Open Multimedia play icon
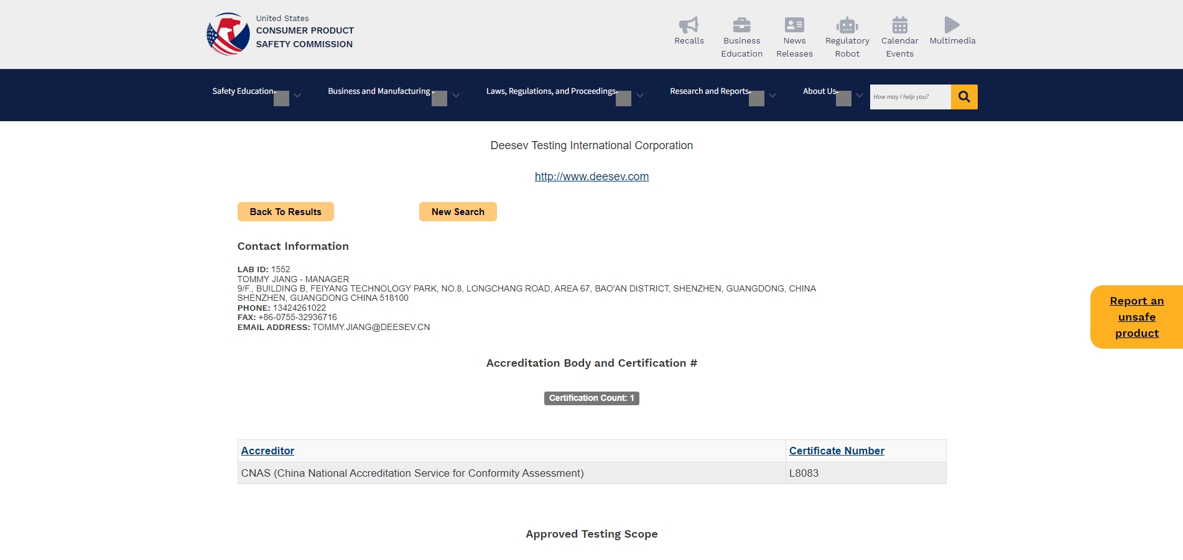Screen dimensions: 1183x560 point(952,25)
